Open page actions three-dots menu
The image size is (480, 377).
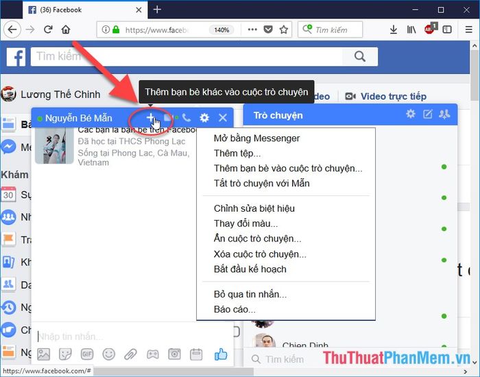pyautogui.click(x=252, y=29)
